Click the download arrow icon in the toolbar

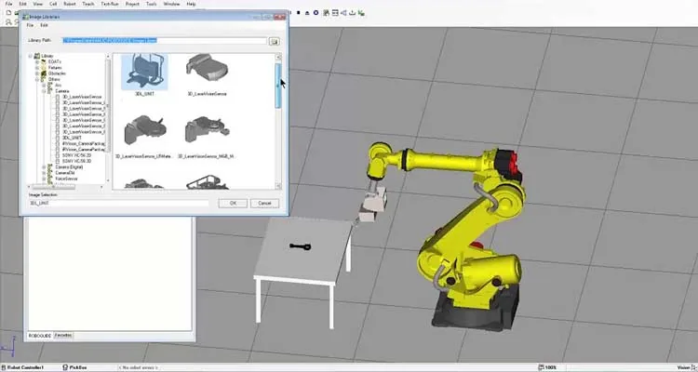tap(353, 13)
